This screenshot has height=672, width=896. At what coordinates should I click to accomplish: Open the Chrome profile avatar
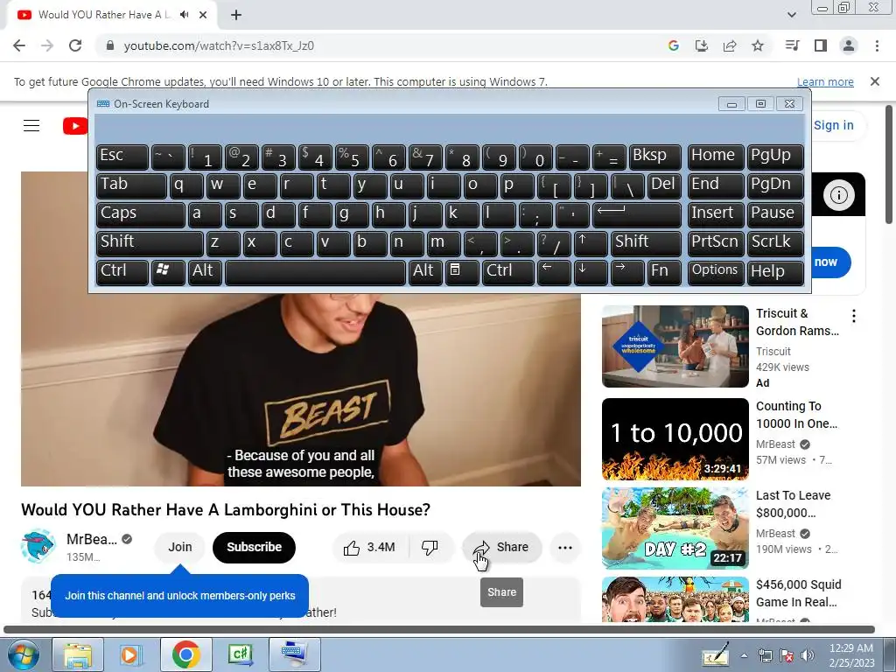849,45
